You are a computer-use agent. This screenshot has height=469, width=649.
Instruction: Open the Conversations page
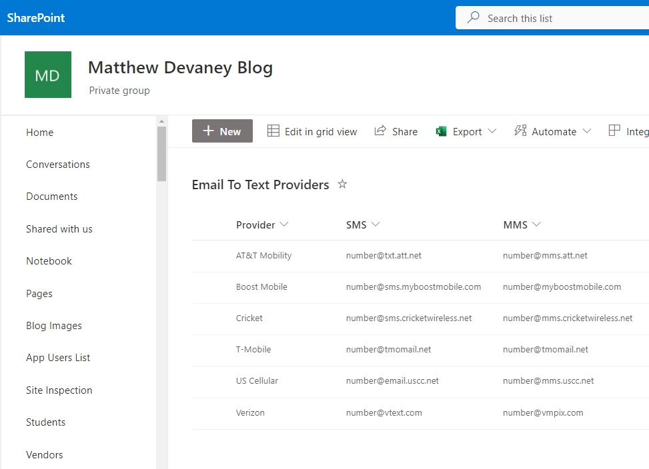coord(58,164)
